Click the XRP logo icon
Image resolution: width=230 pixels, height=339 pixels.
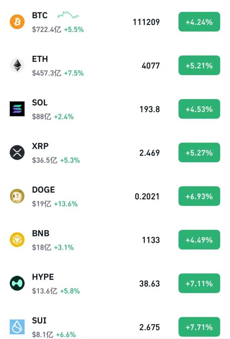(x=17, y=153)
